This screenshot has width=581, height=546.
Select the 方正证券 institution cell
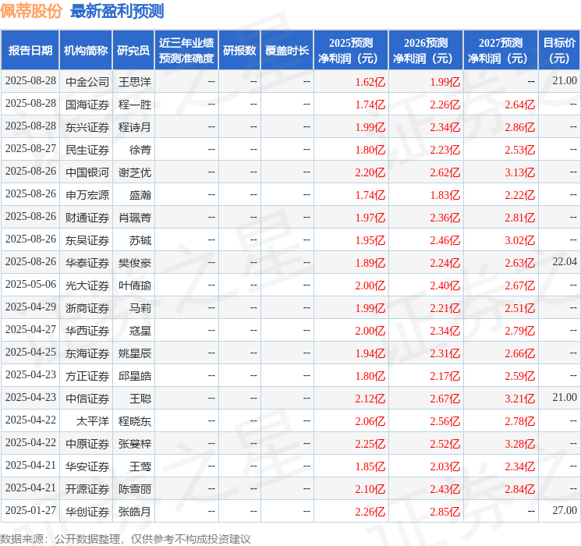coord(87,376)
